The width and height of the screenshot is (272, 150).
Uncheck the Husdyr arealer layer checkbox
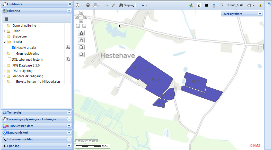14,48
